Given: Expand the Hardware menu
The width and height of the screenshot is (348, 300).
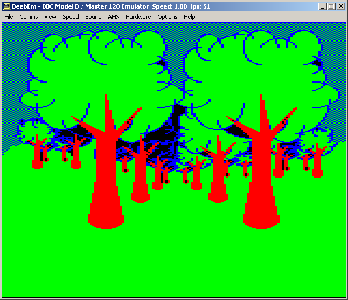Looking at the screenshot, I should [x=138, y=17].
